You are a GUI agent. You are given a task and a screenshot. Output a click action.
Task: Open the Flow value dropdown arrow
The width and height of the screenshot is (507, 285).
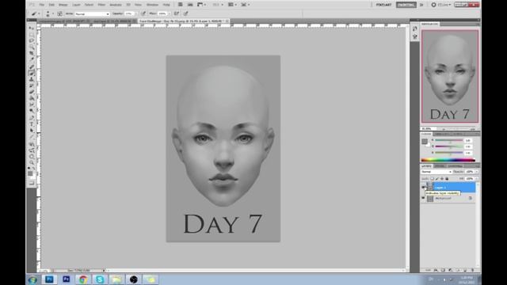pos(170,13)
